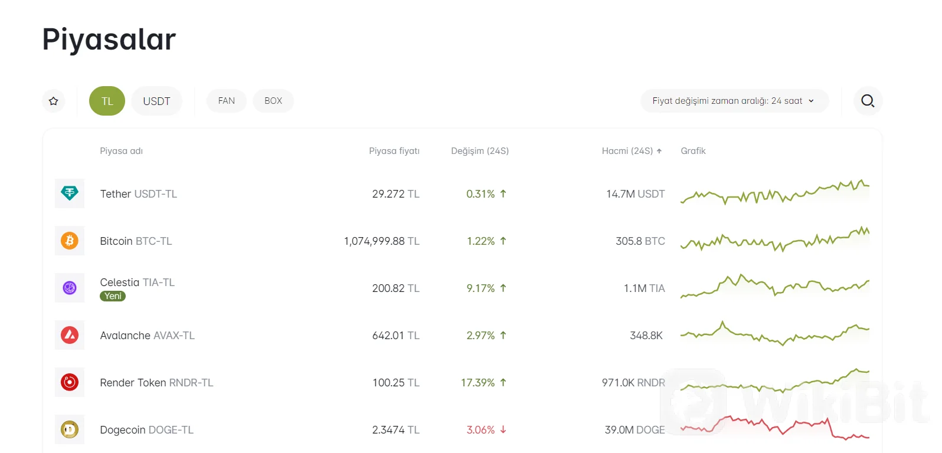Open the Bitcoin BTC-TL market link
The height and width of the screenshot is (453, 942).
tap(136, 241)
